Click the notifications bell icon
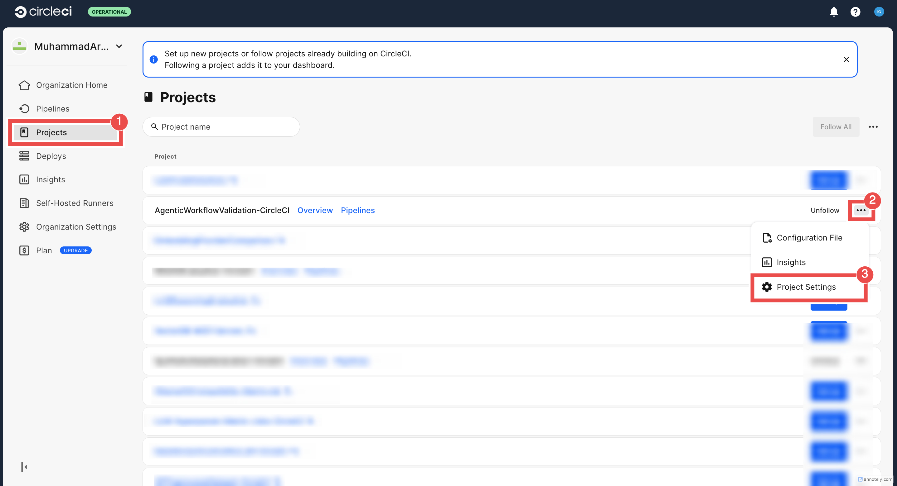897x486 pixels. tap(833, 12)
